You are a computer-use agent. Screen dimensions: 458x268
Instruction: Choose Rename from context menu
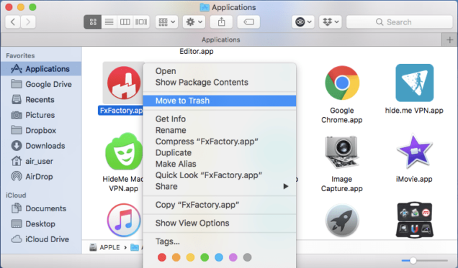click(220, 130)
